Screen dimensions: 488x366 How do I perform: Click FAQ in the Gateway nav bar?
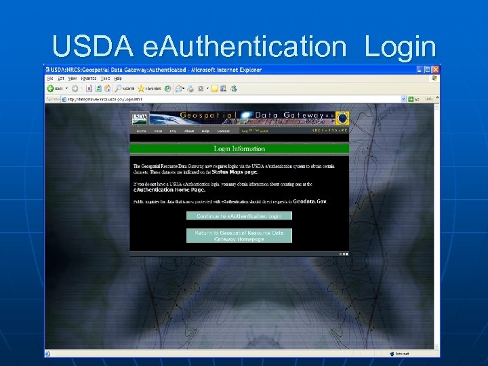click(x=173, y=131)
